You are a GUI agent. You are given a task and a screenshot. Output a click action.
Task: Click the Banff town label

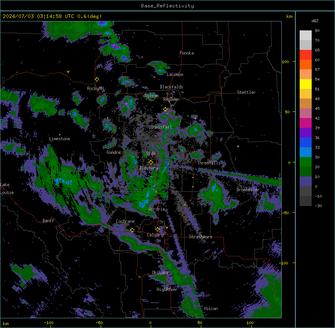[x=48, y=221]
